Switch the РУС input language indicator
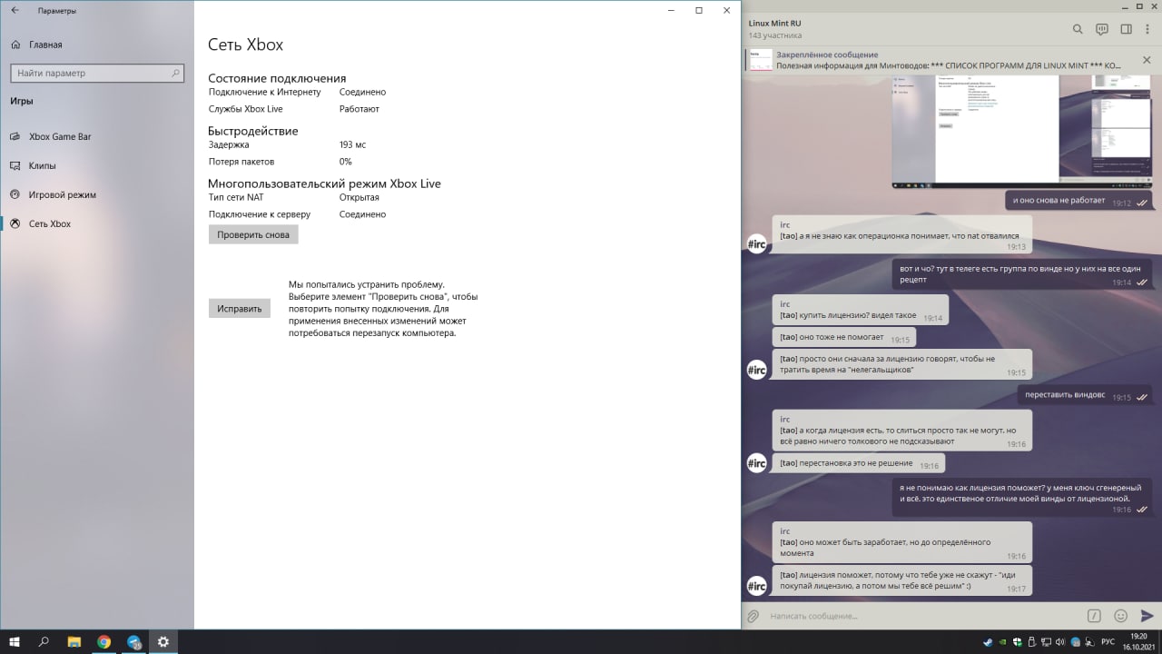Viewport: 1162px width, 654px height. pos(1108,642)
